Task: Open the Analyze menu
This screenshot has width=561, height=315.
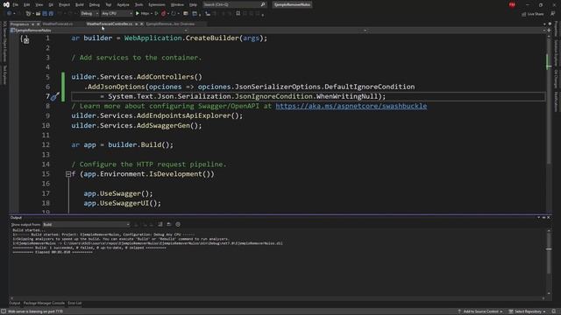Action: pos(123,4)
